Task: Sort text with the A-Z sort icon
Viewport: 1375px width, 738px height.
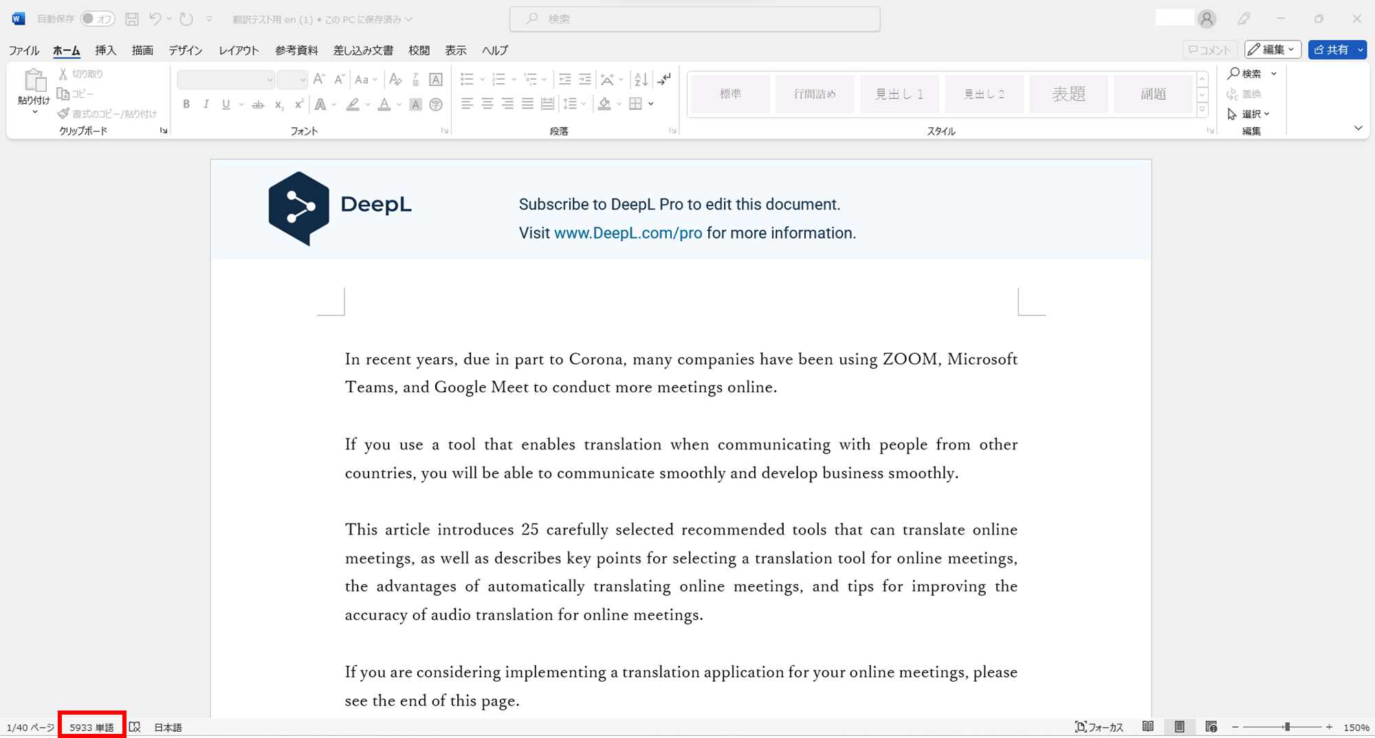Action: click(641, 79)
